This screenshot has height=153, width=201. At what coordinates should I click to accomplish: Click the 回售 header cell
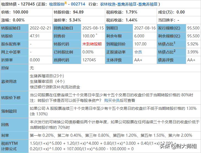(14, 125)
